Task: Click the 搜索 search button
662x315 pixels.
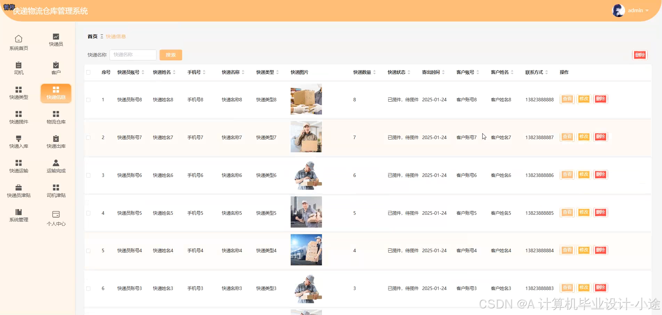Action: click(170, 55)
